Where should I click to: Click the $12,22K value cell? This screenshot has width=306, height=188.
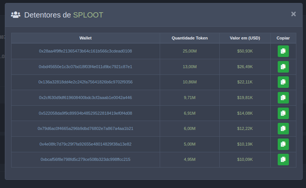click(245, 128)
